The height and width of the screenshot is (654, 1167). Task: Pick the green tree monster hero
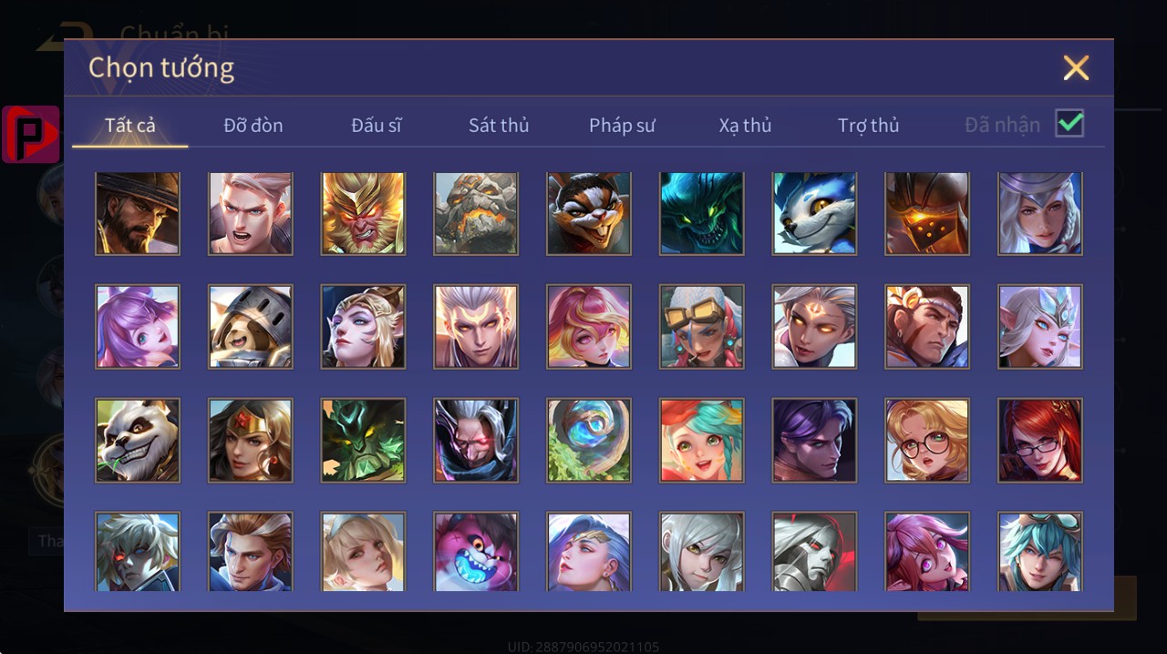[363, 440]
